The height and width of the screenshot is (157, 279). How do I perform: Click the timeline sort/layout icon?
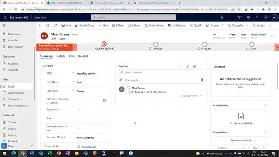(x=194, y=66)
